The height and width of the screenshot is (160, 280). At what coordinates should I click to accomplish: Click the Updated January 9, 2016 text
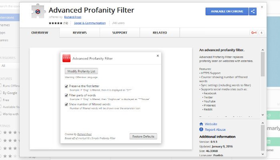click(x=216, y=146)
